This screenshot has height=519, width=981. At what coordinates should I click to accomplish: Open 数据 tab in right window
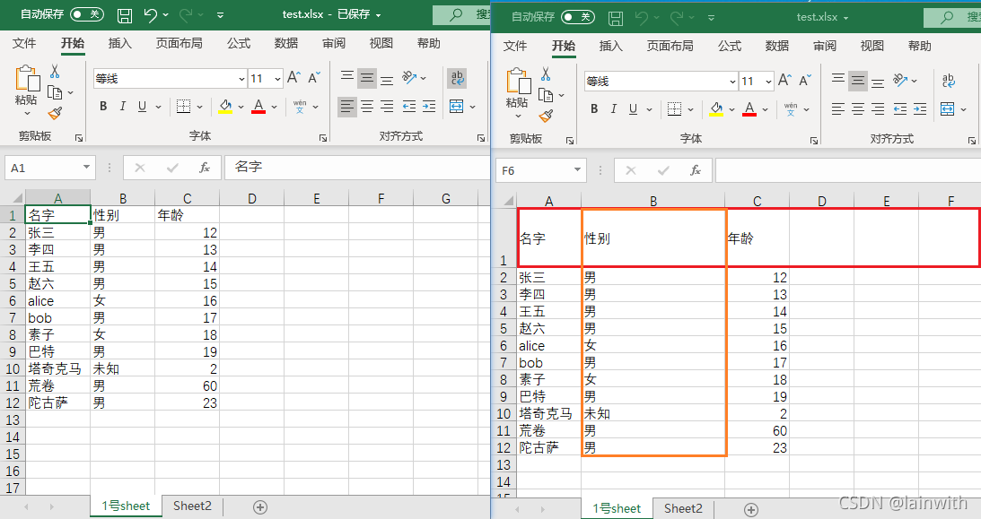click(777, 46)
